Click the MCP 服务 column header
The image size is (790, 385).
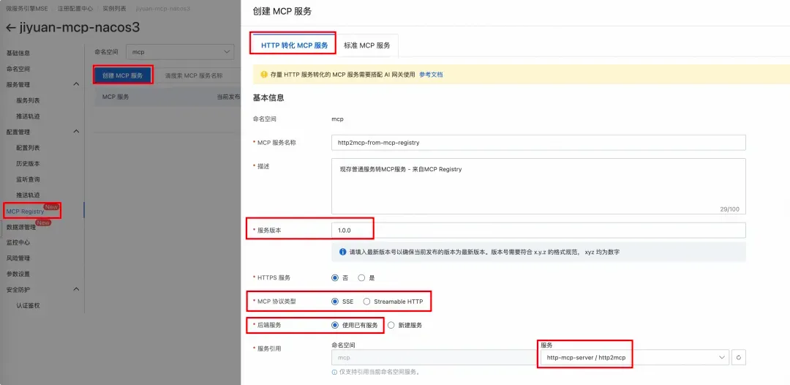(x=116, y=97)
